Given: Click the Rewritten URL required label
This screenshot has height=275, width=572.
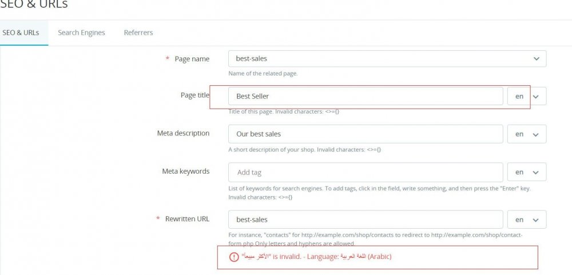Looking at the screenshot, I should click(x=187, y=218).
